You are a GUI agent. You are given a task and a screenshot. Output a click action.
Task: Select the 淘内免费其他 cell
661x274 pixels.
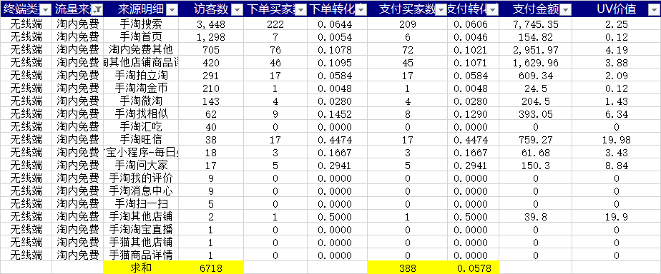click(x=141, y=50)
